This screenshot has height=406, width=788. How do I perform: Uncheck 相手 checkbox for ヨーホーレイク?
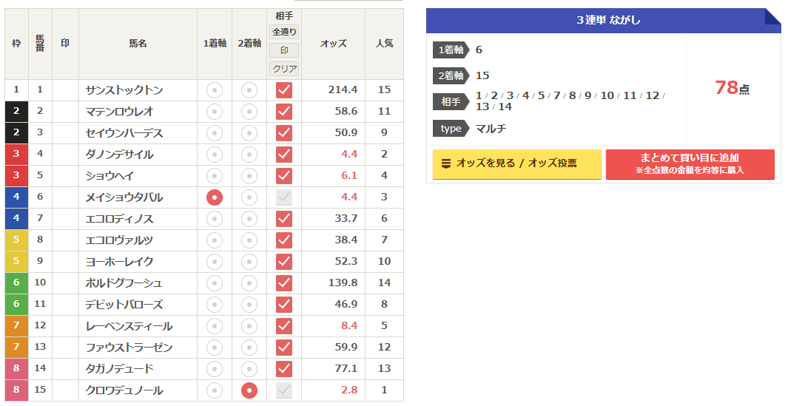tap(284, 262)
